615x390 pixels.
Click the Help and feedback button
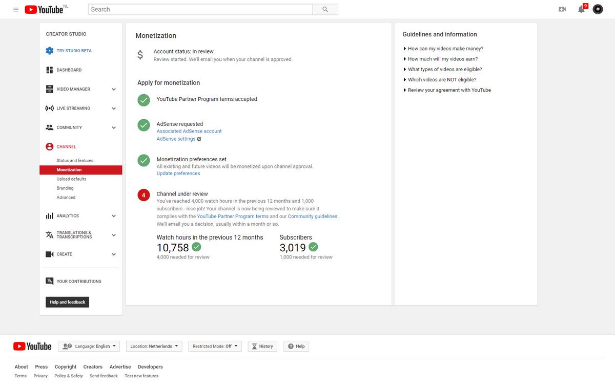(67, 302)
